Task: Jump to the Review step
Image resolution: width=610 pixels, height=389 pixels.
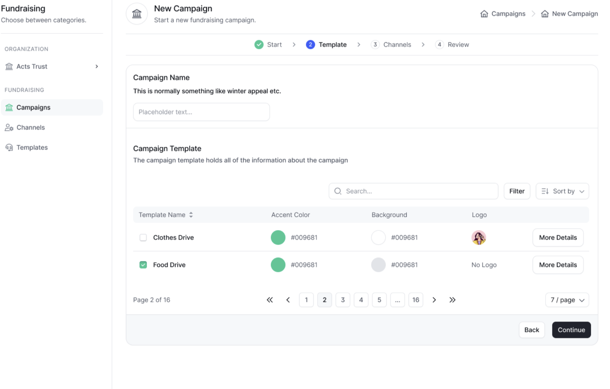Action: [452, 44]
